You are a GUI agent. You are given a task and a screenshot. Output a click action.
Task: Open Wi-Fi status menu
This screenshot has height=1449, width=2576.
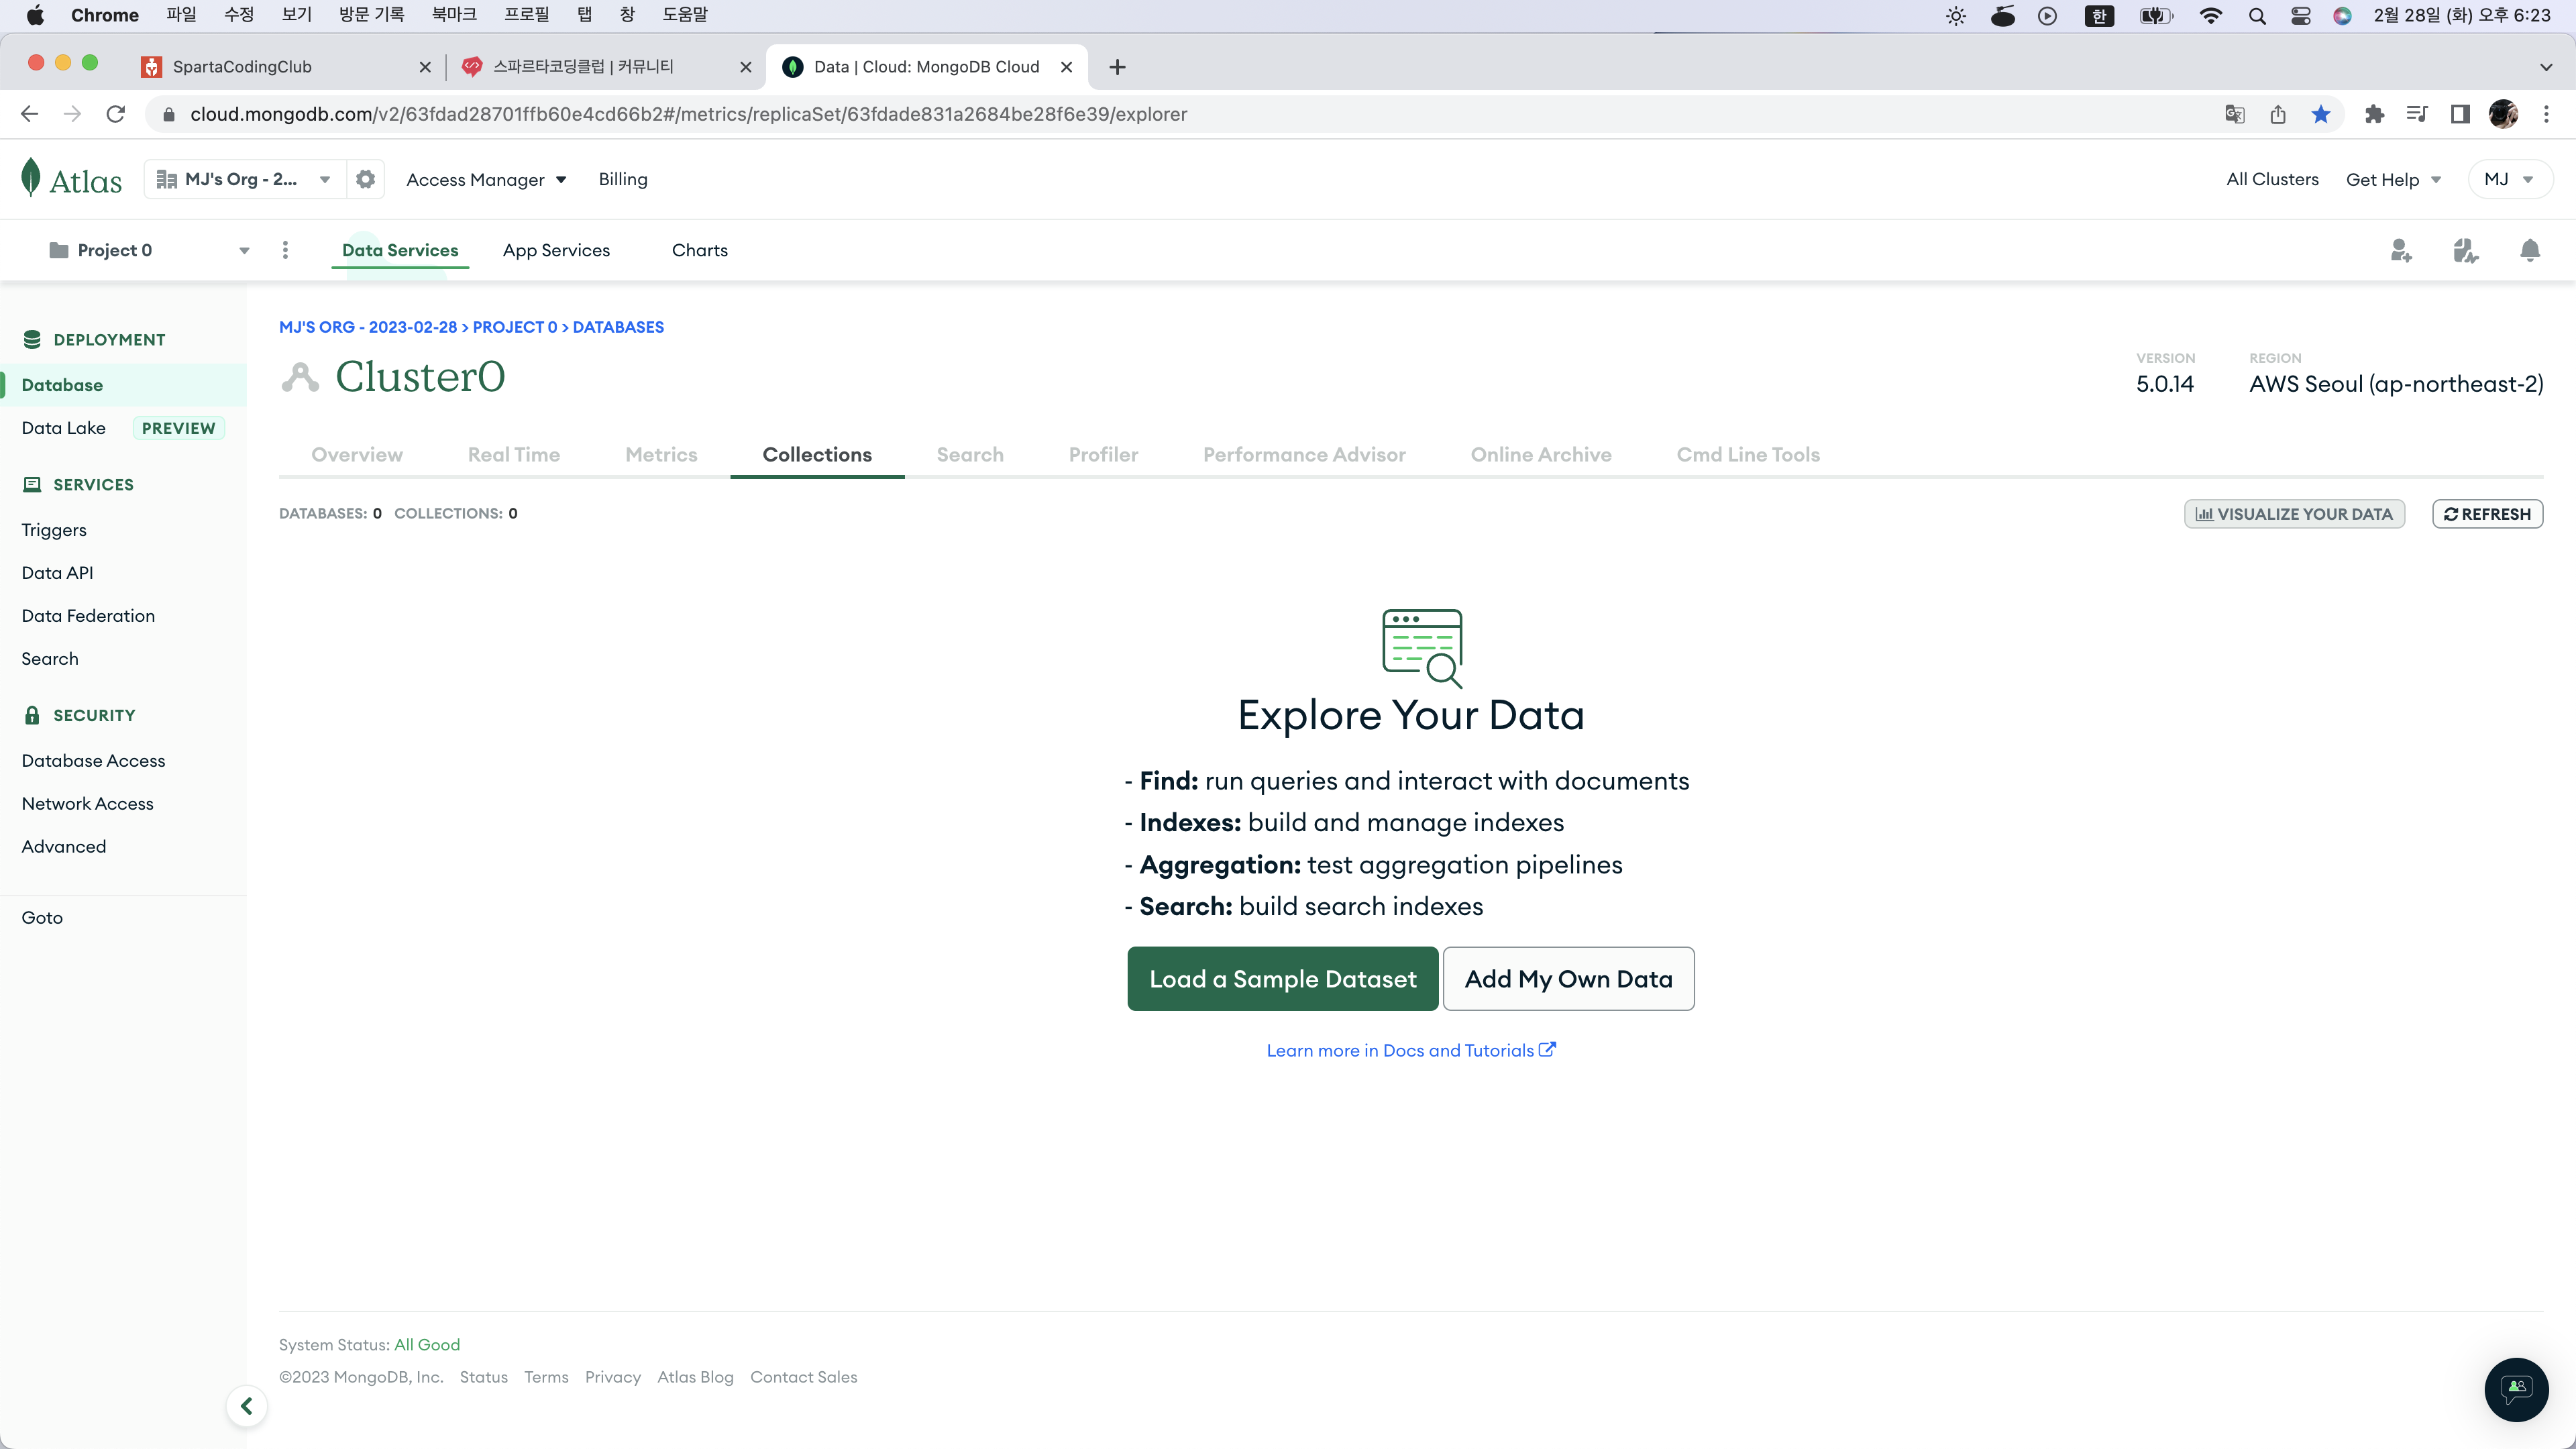[x=2210, y=15]
